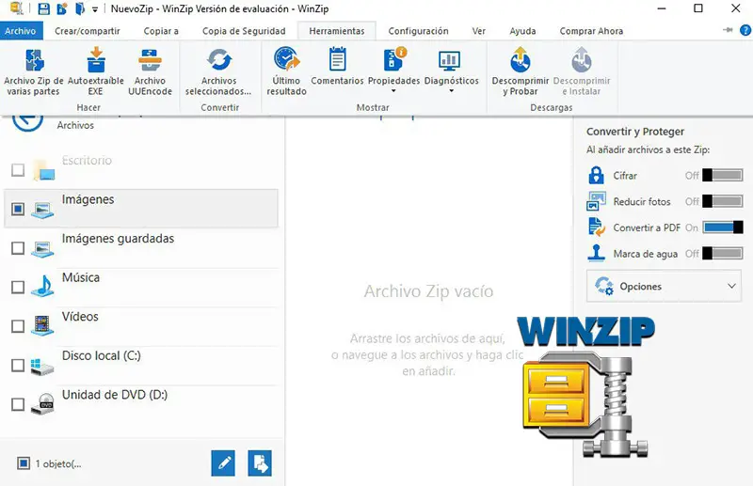Click the Música folder icon
Viewport: 753px width, 486px height.
coord(42,287)
